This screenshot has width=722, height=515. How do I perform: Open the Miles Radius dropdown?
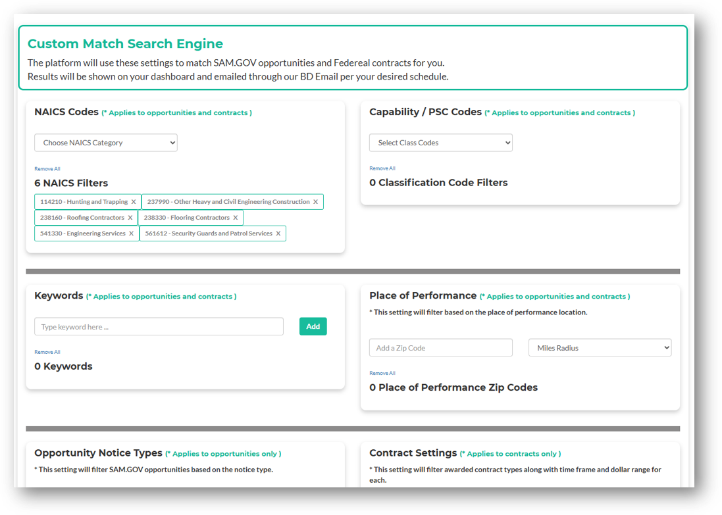(600, 348)
